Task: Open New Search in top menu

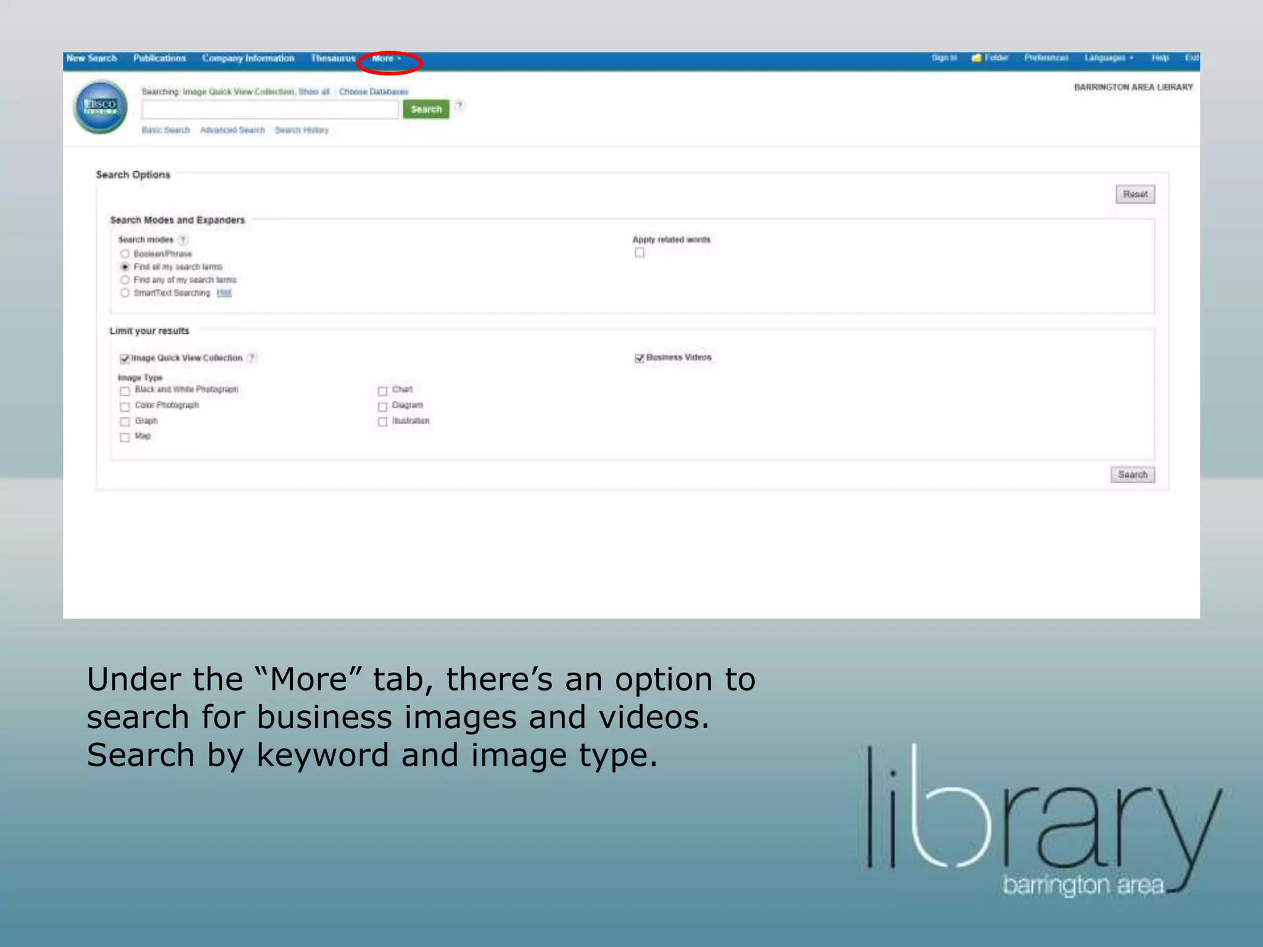Action: (x=91, y=58)
